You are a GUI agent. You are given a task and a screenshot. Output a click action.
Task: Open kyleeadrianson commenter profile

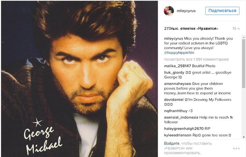coord(178,135)
